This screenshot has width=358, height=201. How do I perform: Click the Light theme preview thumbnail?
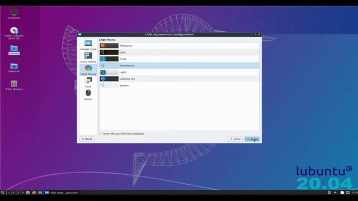click(109, 72)
